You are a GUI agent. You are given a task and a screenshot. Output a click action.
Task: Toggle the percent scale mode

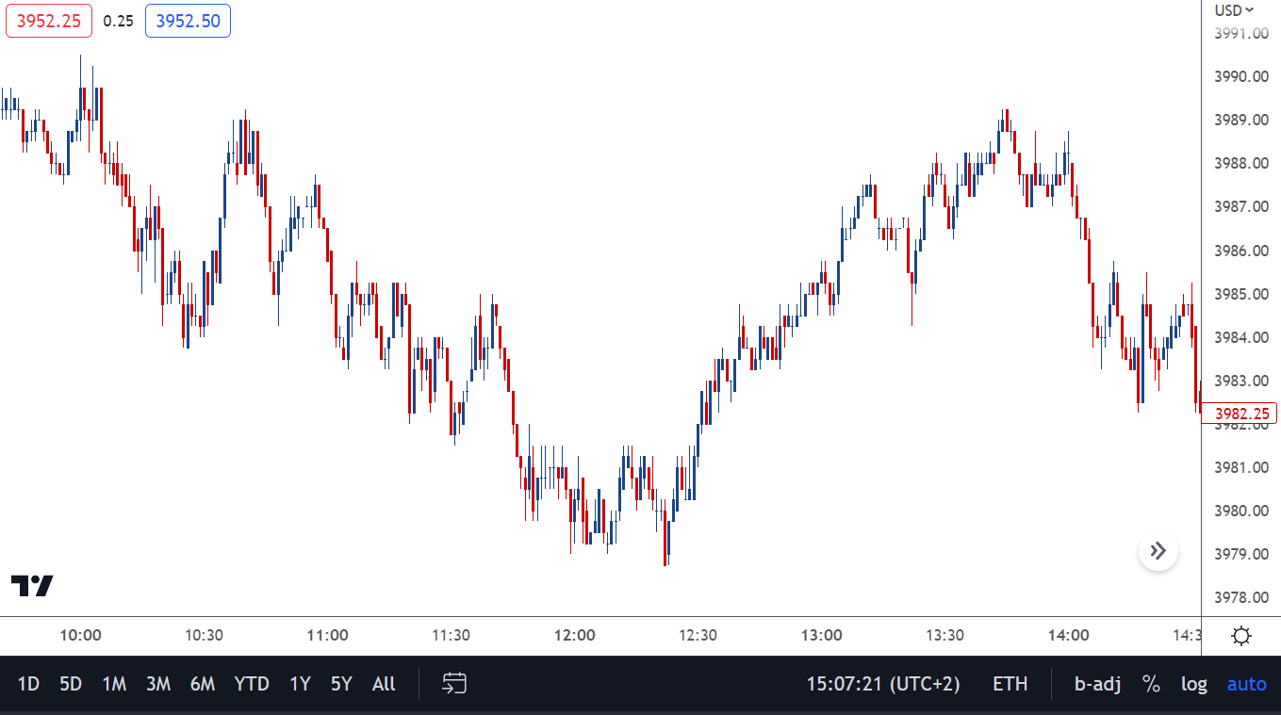coord(1151,684)
